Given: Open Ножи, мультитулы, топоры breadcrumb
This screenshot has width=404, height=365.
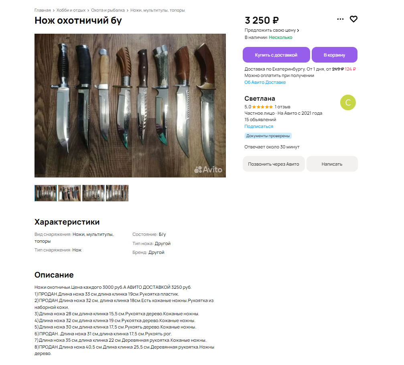Looking at the screenshot, I should 157,10.
